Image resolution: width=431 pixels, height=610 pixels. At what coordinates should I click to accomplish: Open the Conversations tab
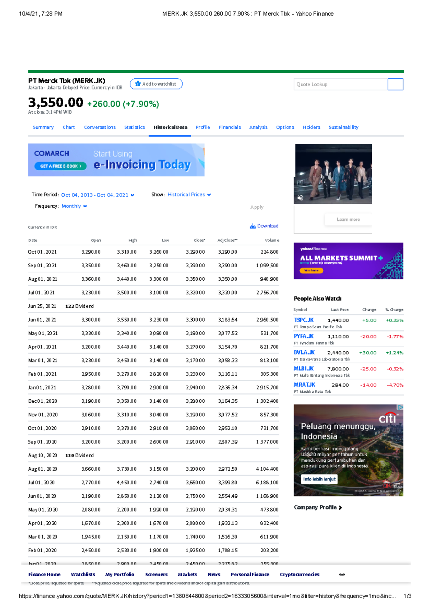pyautogui.click(x=100, y=127)
